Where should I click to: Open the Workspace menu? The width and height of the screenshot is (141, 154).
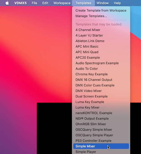(62, 3)
